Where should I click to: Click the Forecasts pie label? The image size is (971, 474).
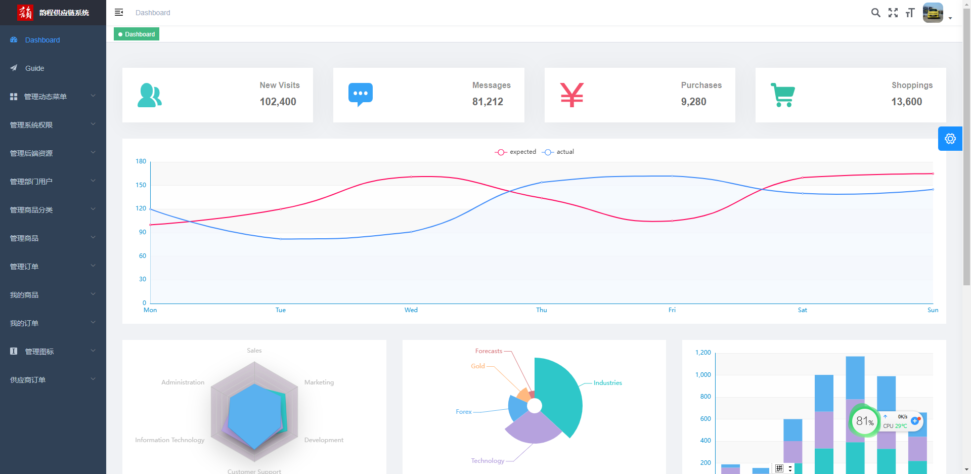pos(489,351)
